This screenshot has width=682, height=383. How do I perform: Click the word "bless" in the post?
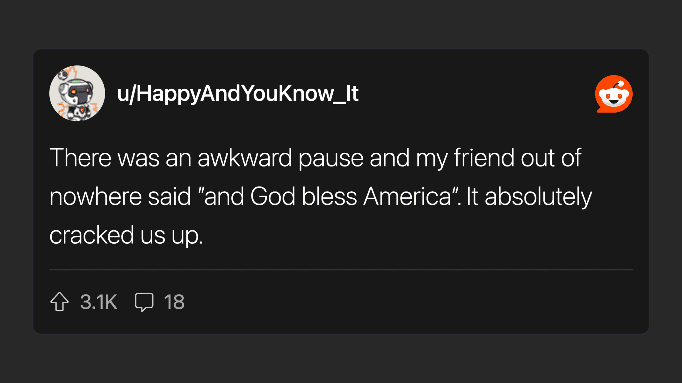click(x=329, y=196)
